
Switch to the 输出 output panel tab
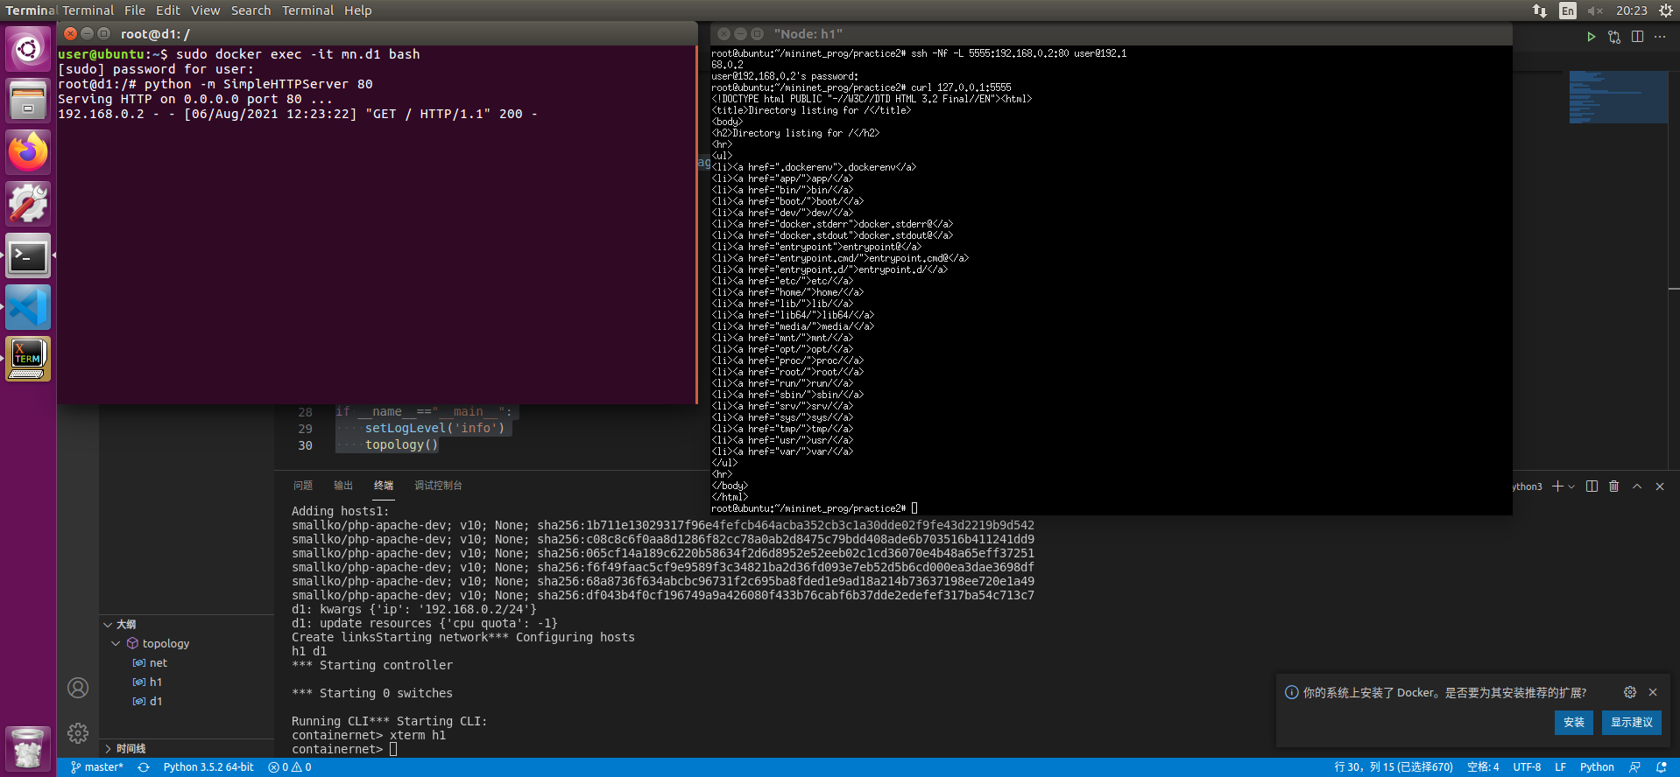tap(342, 486)
